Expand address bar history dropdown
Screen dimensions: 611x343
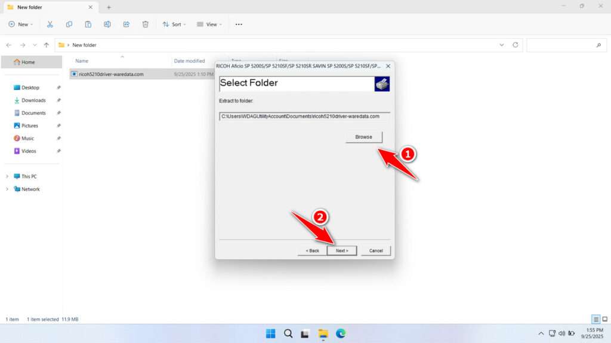pos(501,45)
